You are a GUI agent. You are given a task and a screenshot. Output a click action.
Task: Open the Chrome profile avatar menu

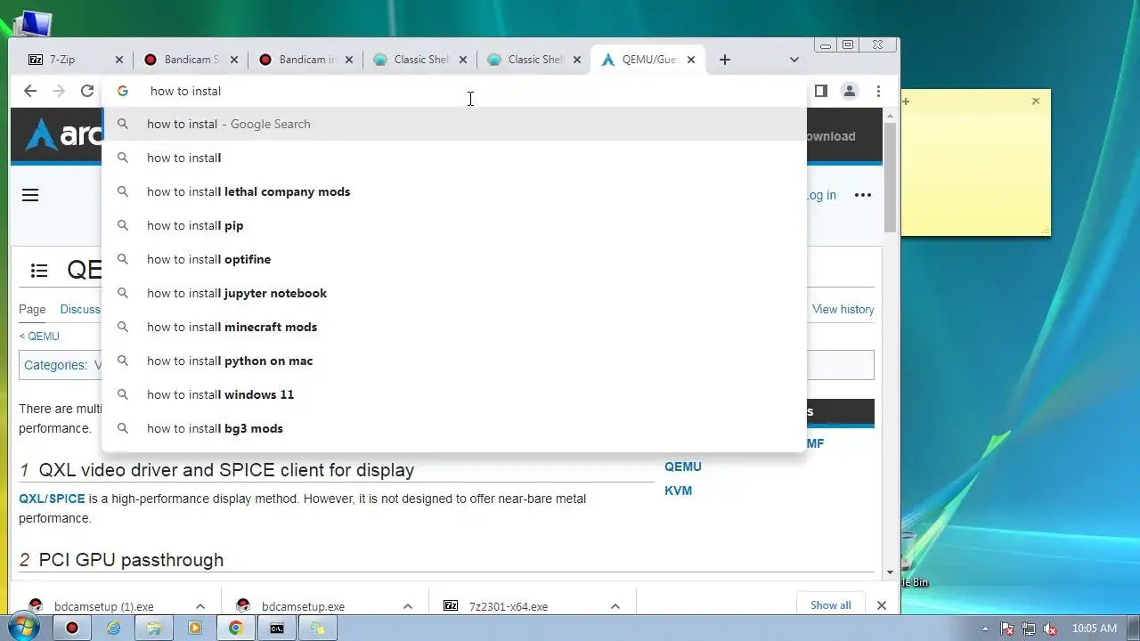click(x=850, y=91)
